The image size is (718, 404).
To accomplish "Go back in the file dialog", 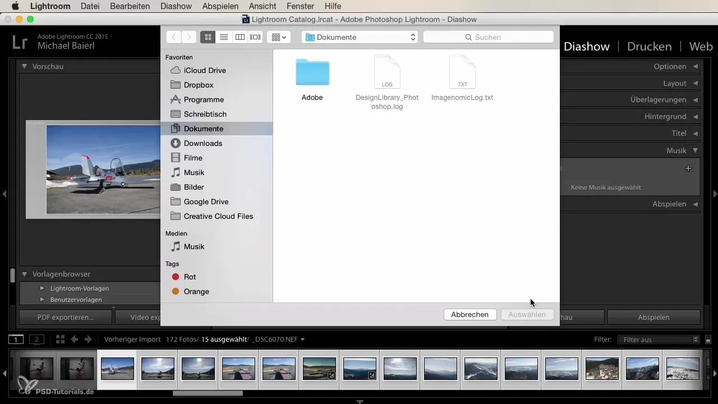I will click(x=174, y=37).
